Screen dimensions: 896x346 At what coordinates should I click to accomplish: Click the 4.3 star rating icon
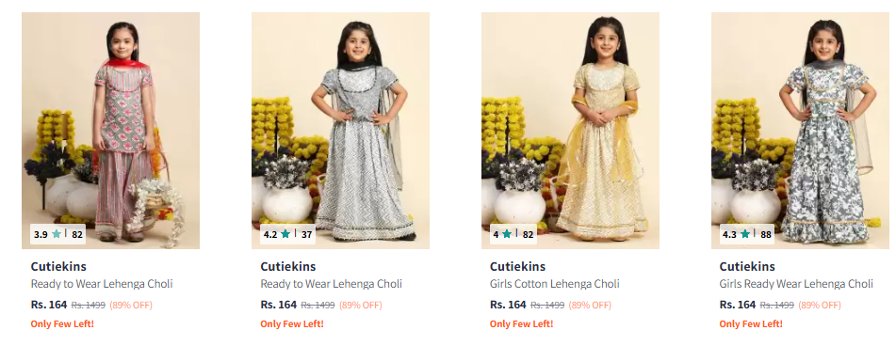pyautogui.click(x=744, y=234)
